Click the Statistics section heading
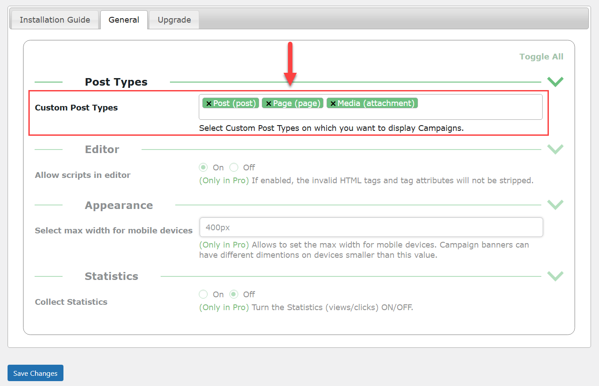 [x=111, y=276]
